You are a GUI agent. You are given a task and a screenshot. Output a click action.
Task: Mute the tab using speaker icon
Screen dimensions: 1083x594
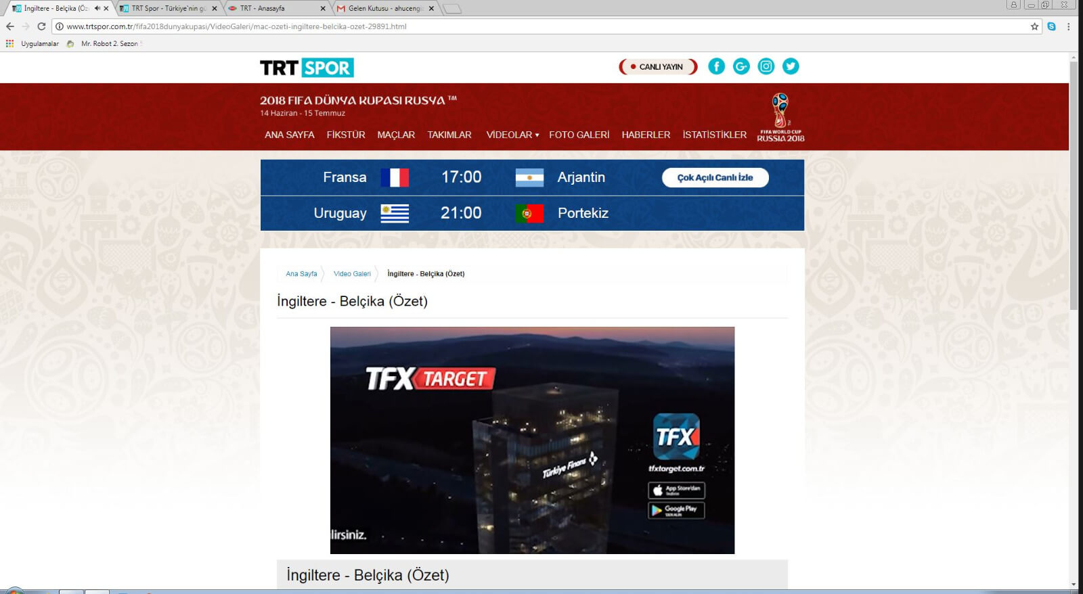(97, 8)
